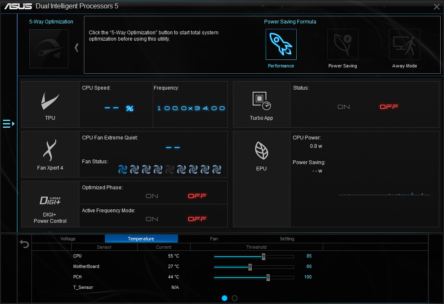The image size is (444, 304).
Task: Select the MotherBoard sensor row label
Action: 86,266
